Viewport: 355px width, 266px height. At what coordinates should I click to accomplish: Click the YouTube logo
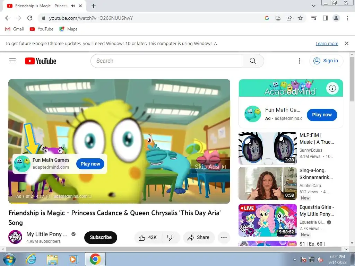41,61
